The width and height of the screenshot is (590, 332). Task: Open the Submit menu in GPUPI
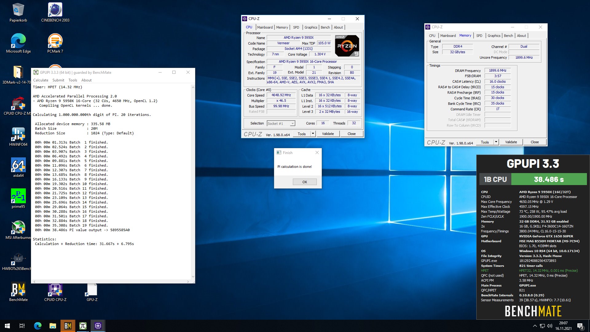(x=58, y=80)
